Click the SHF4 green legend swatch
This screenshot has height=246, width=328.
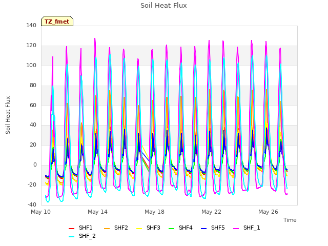click(171, 229)
